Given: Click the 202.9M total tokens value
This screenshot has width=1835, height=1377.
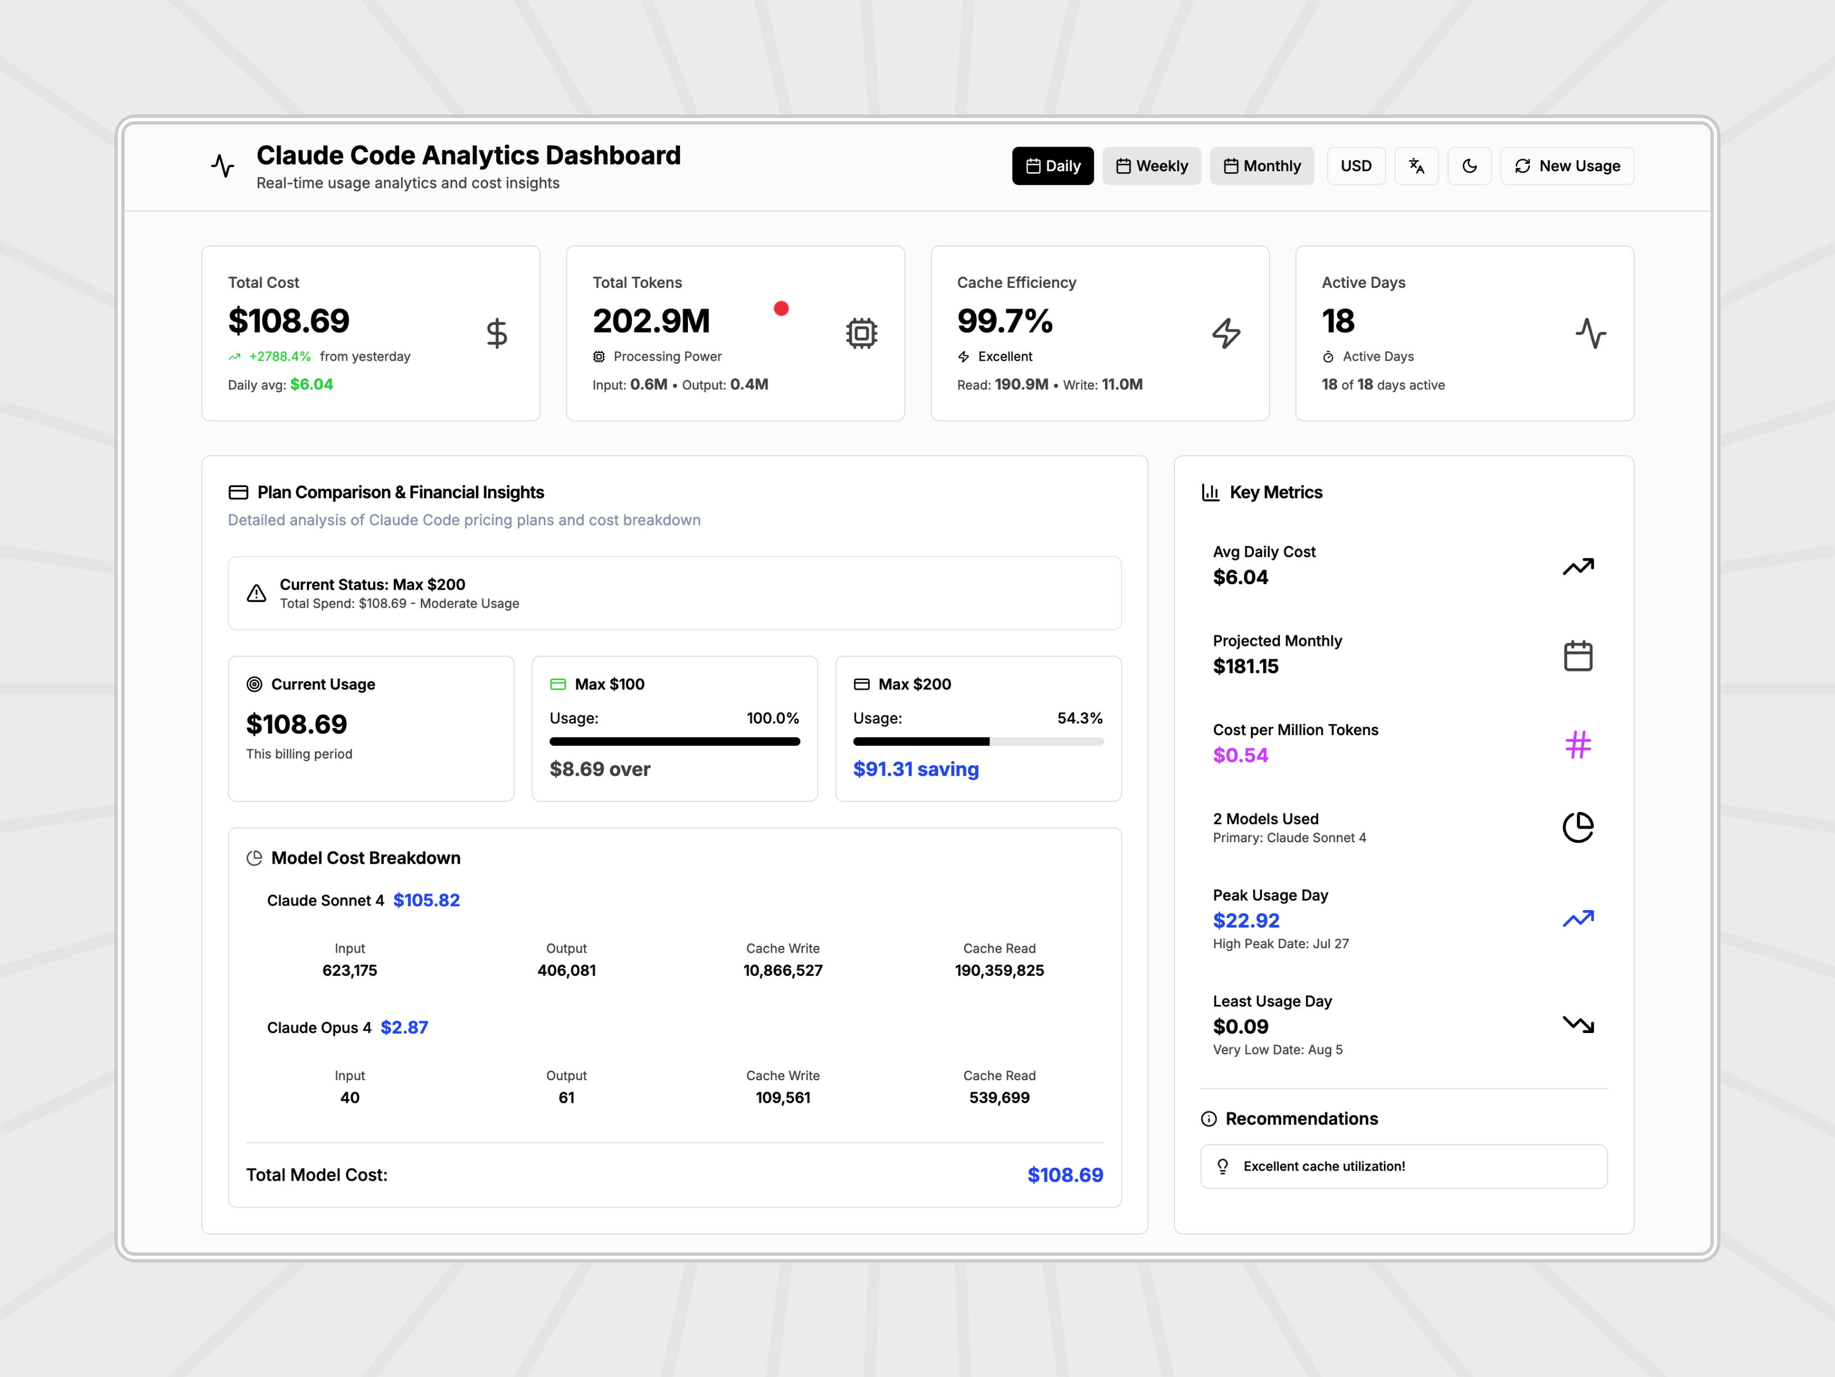Looking at the screenshot, I should [x=651, y=321].
